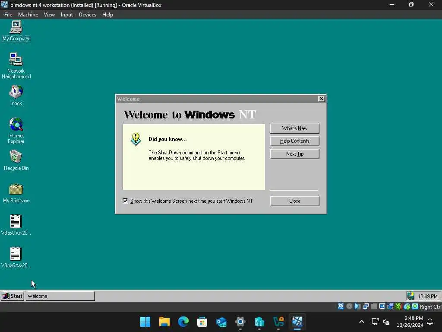The height and width of the screenshot is (332, 442).
Task: Open the Devices menu in VirtualBox
Action: (88, 15)
